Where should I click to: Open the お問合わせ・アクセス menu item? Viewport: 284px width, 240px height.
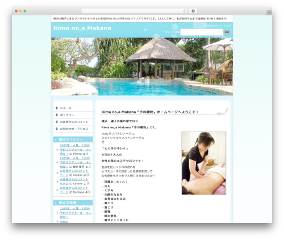[74, 129]
